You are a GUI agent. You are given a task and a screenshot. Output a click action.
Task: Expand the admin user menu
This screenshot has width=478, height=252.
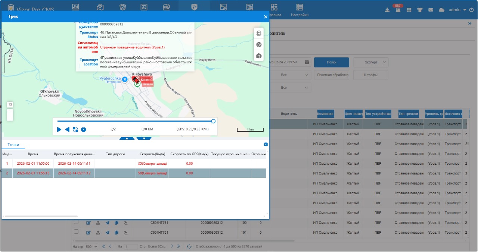pyautogui.click(x=457, y=10)
